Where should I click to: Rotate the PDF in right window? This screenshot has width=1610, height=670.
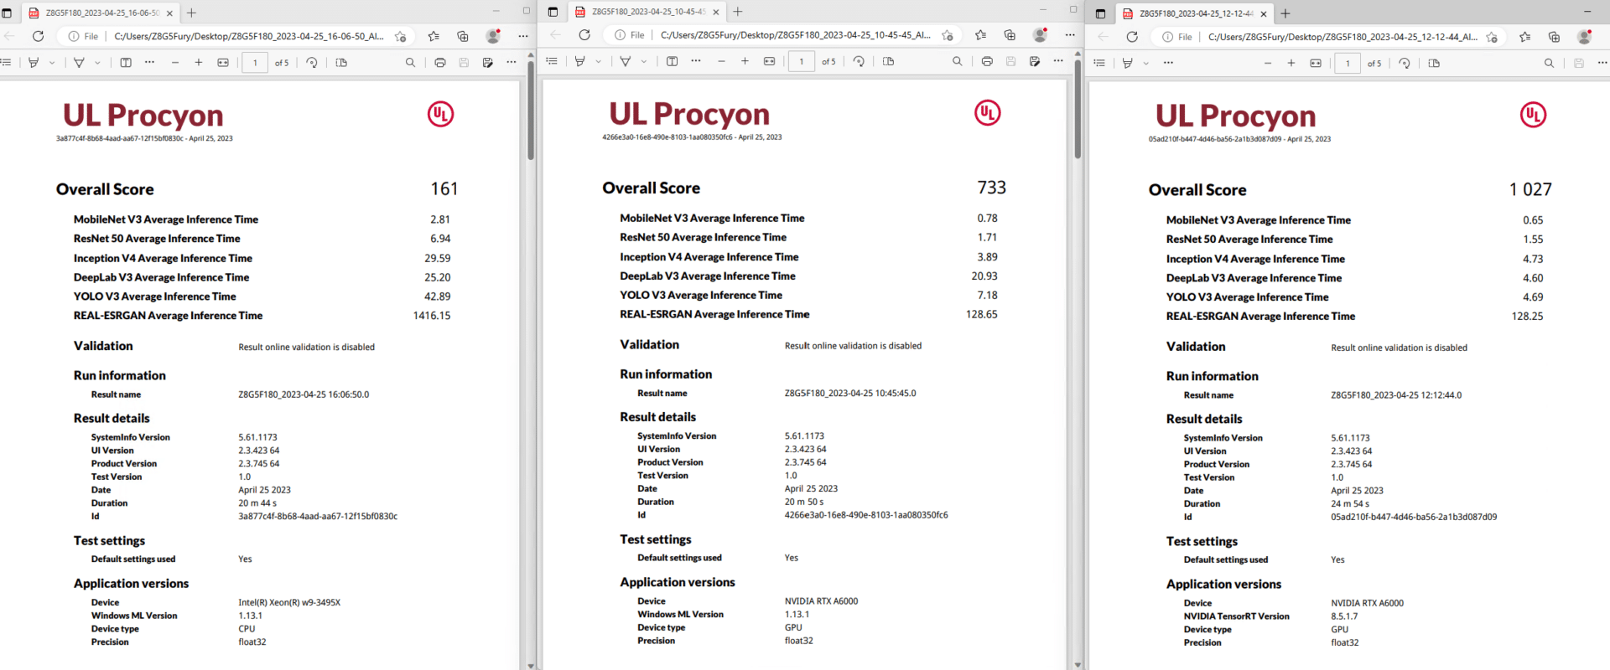1405,64
